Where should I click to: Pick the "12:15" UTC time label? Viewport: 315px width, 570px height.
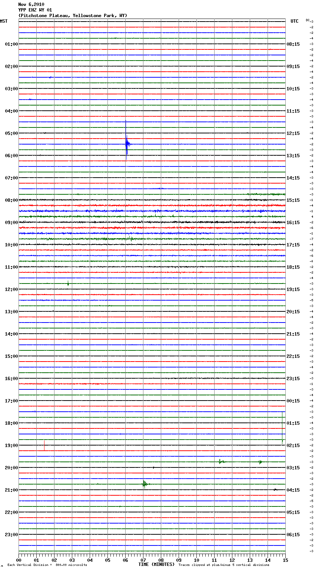pos(293,133)
